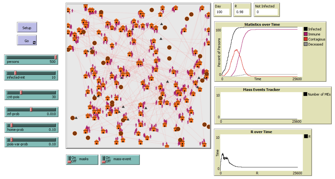335x179 pixels.
Task: Toggle the masks switch
Action: click(x=69, y=160)
